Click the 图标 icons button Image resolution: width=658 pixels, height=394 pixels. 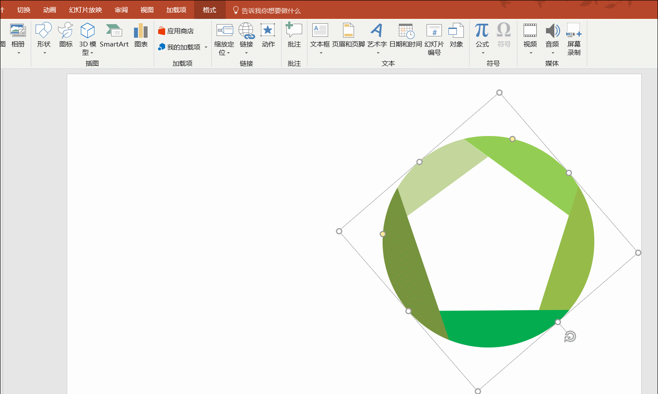click(65, 37)
